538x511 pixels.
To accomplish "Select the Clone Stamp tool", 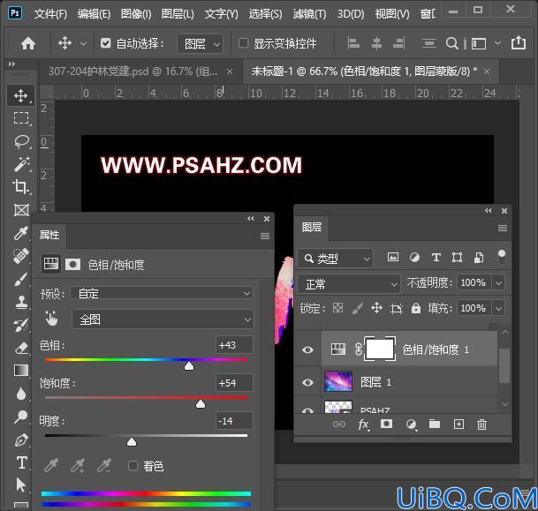I will pyautogui.click(x=21, y=302).
